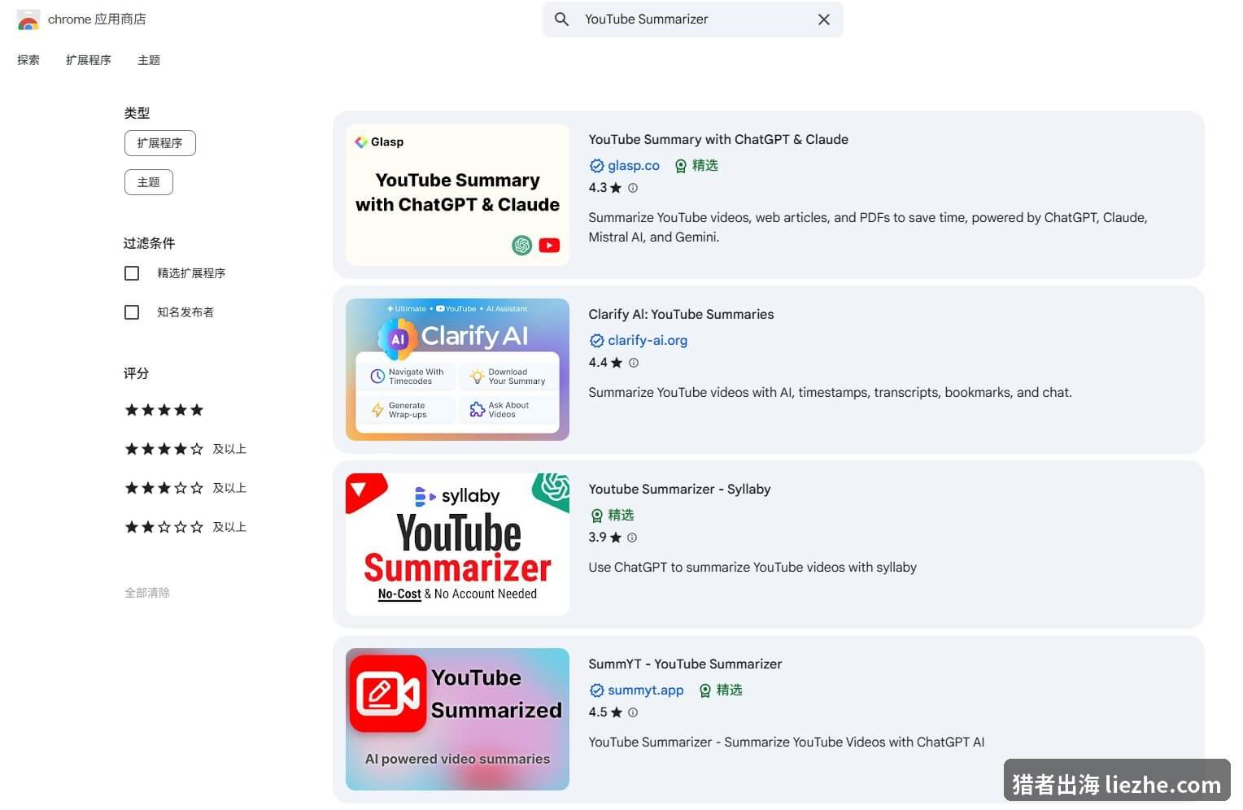This screenshot has width=1243, height=810.
Task: Click the 过滤条件 section heading
Action: pyautogui.click(x=149, y=243)
